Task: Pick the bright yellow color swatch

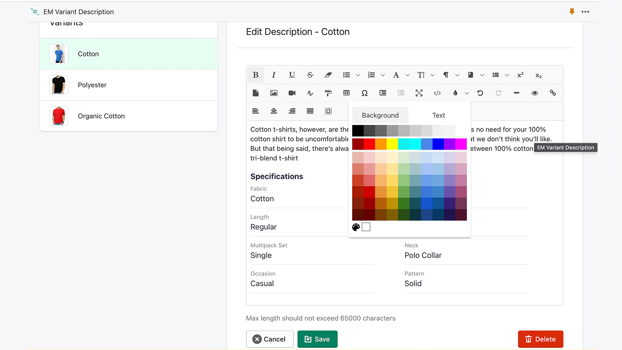Action: (392, 144)
